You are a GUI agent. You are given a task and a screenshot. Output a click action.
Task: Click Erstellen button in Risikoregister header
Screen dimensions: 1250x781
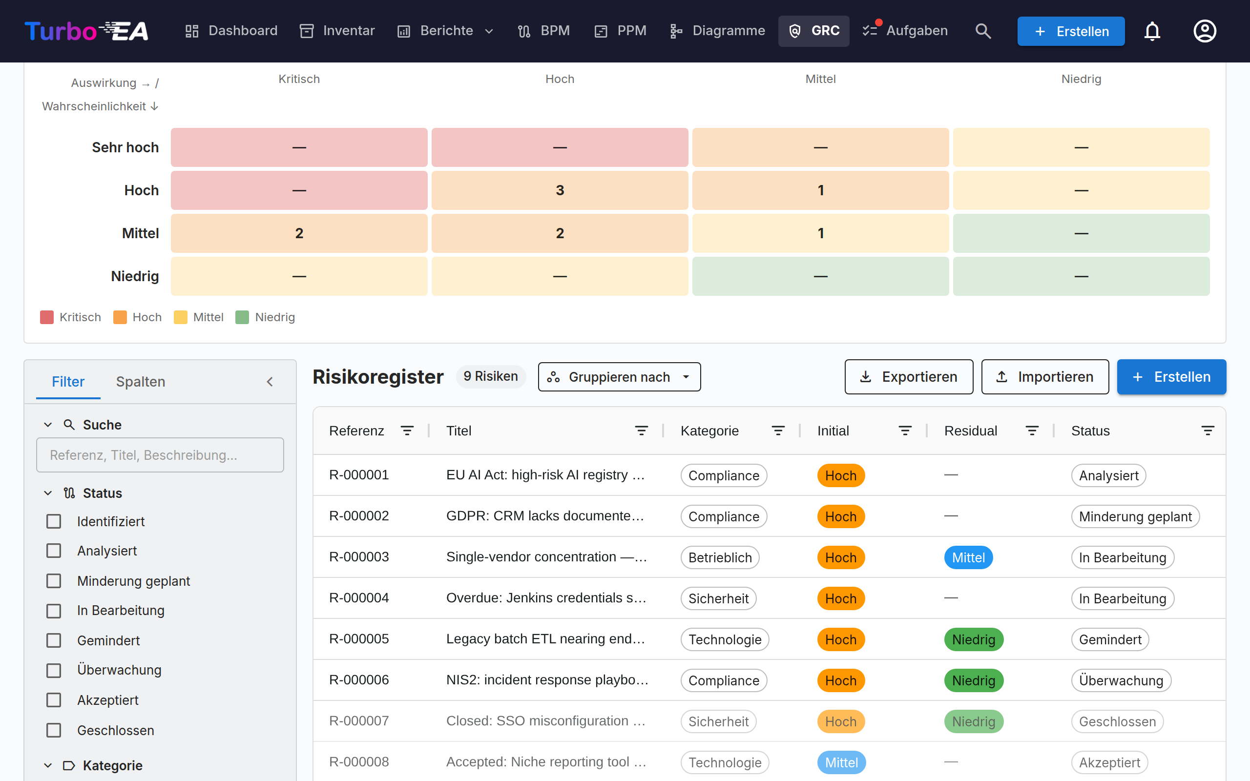(1171, 377)
